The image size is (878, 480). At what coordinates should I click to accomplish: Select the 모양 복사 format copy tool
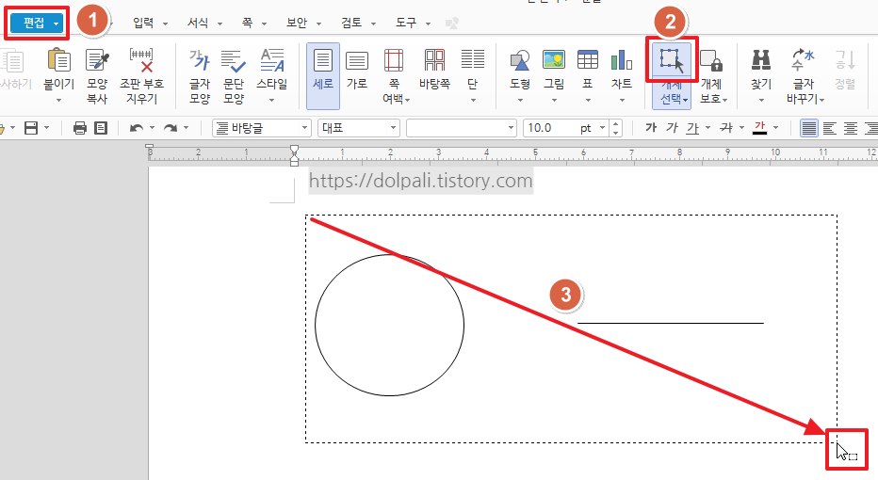point(97,76)
